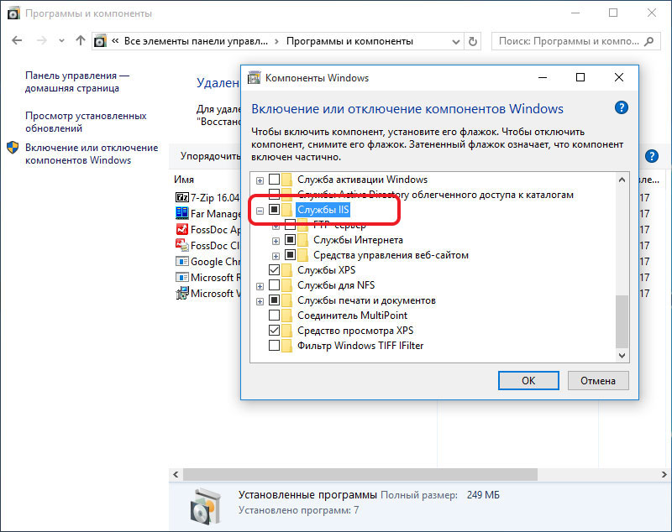Click Windows Components dialog title icon

[255, 77]
